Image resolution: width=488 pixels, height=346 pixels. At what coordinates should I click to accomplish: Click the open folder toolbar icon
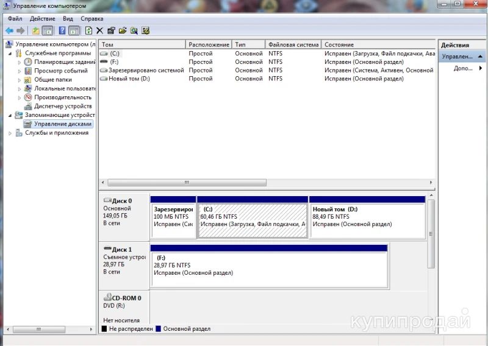pyautogui.click(x=122, y=30)
